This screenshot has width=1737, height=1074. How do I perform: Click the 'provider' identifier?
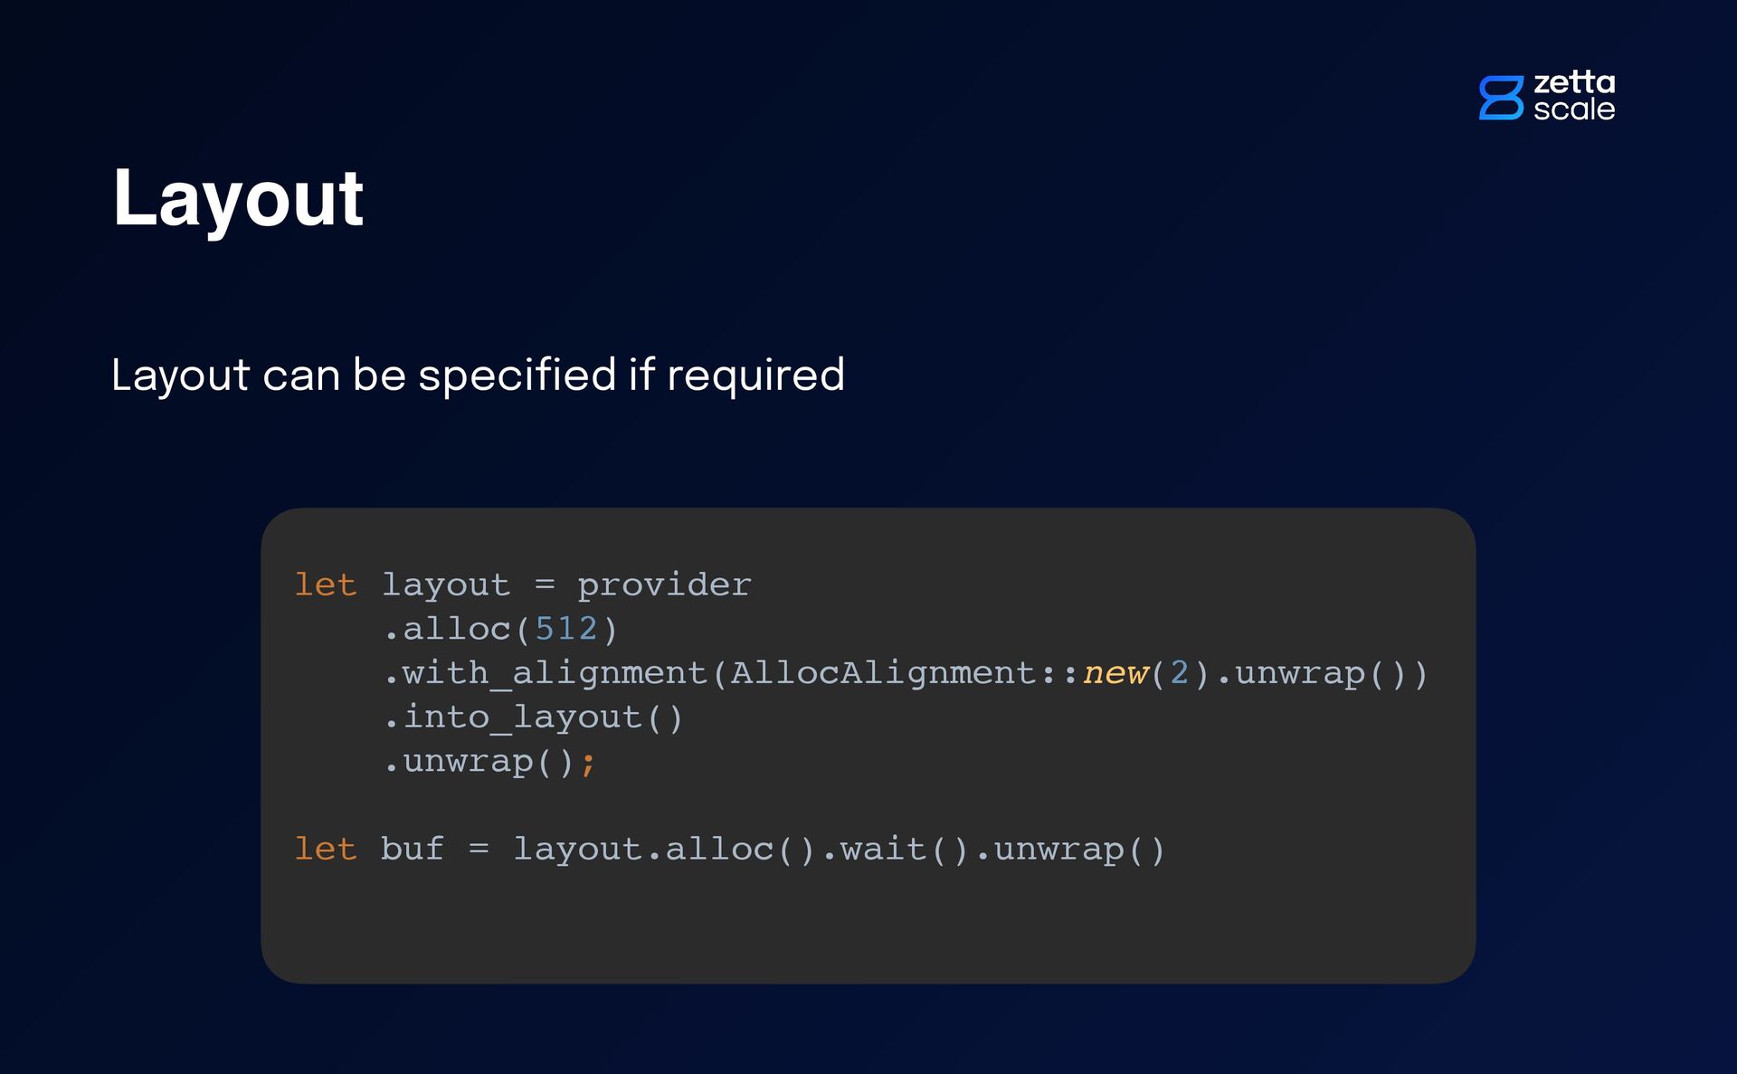coord(664,585)
